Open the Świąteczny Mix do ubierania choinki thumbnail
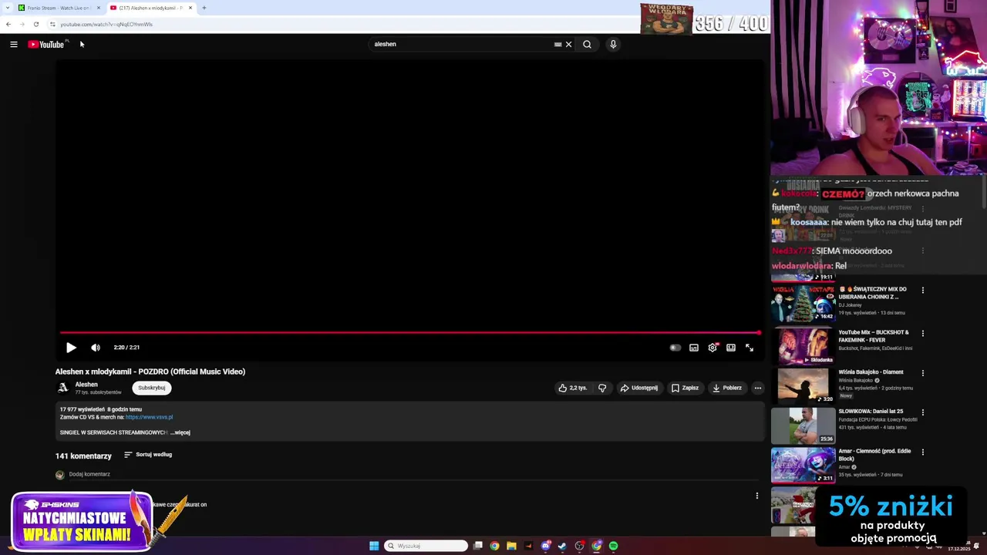987x555 pixels. coord(803,304)
